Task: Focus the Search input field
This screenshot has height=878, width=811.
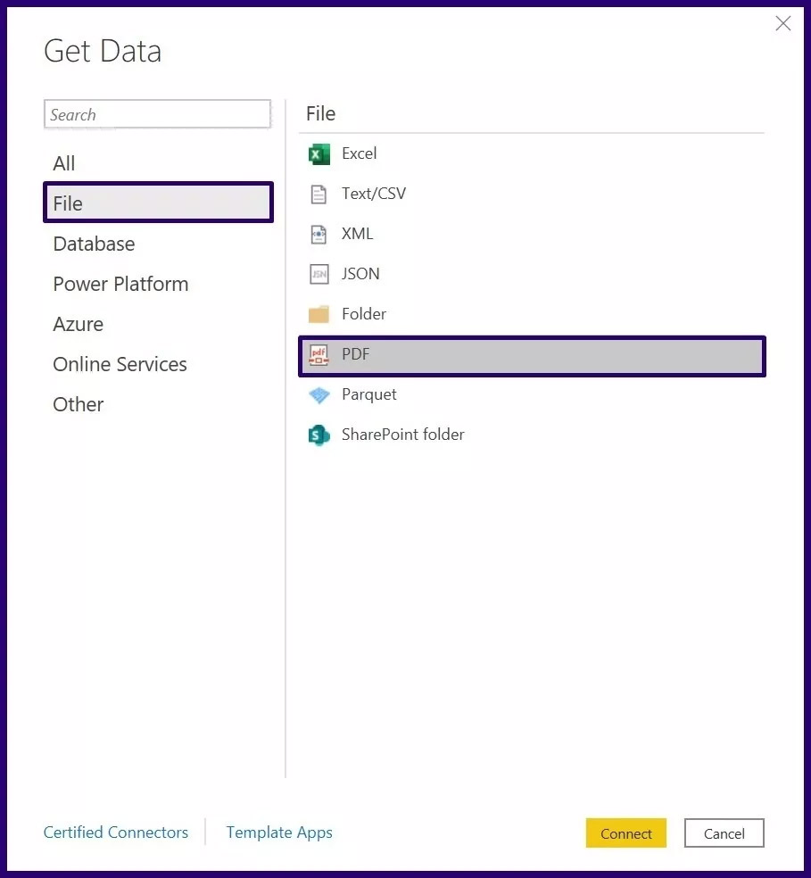Action: tap(157, 114)
